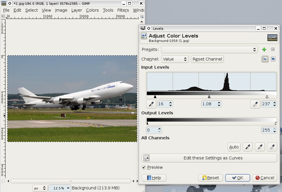Viewport: 282px width, 192px height.
Task: Click the white point eyedropper for input levels
Action: click(255, 104)
